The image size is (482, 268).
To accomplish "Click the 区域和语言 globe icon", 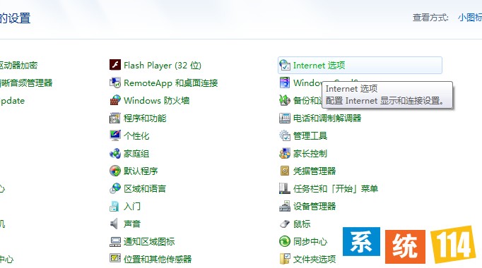I will click(x=115, y=188).
